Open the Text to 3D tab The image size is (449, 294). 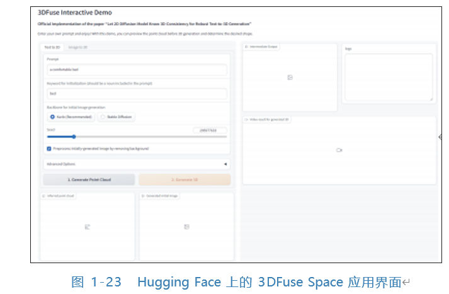[x=52, y=47]
